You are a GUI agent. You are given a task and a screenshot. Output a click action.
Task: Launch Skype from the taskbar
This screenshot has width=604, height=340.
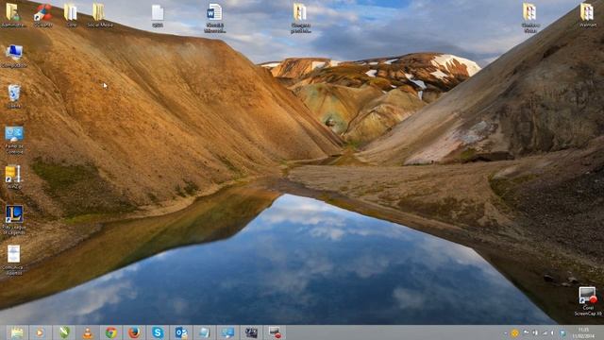coord(158,332)
